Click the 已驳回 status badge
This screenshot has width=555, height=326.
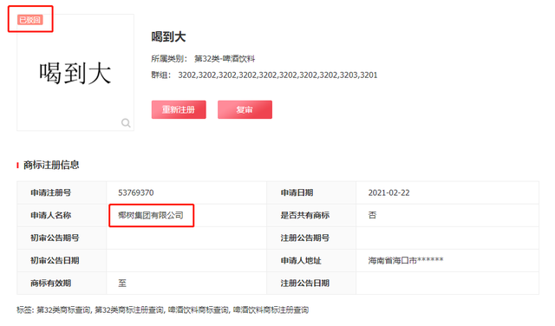click(30, 20)
